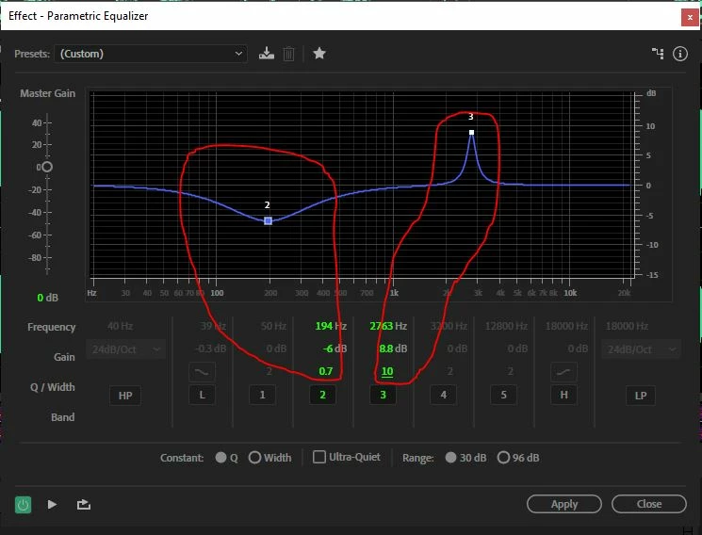Image resolution: width=702 pixels, height=535 pixels.
Task: Save settings as a preset icon
Action: pos(267,54)
